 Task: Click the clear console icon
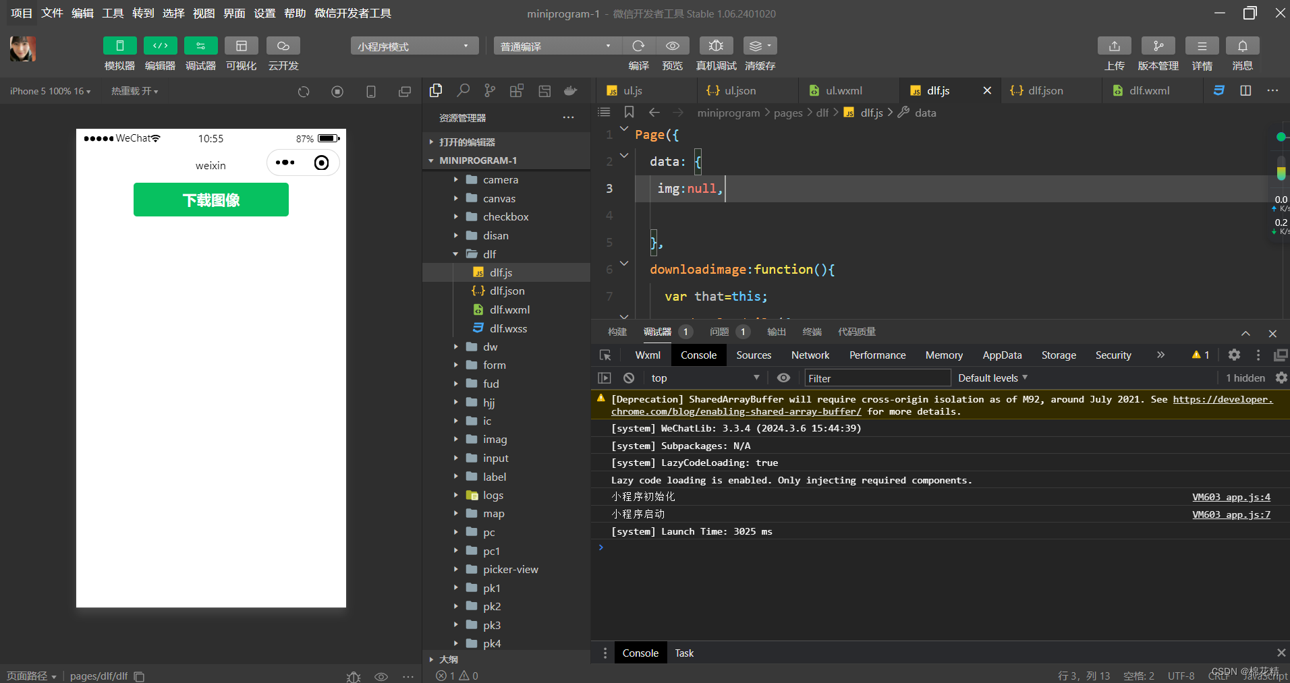point(629,378)
